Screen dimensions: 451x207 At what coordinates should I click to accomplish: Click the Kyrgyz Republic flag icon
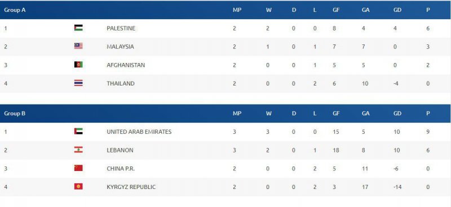[78, 186]
